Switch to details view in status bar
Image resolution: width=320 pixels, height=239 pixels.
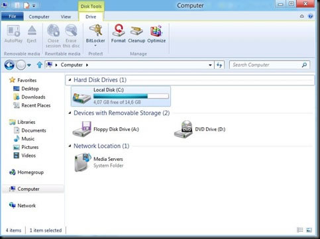point(300,230)
